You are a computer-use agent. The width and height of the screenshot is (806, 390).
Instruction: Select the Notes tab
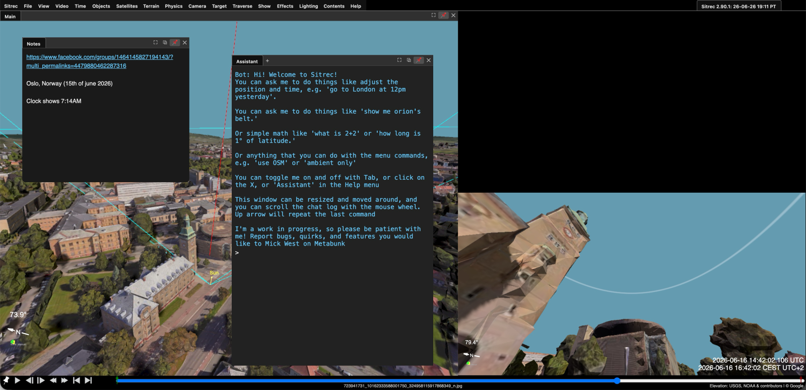(34, 44)
